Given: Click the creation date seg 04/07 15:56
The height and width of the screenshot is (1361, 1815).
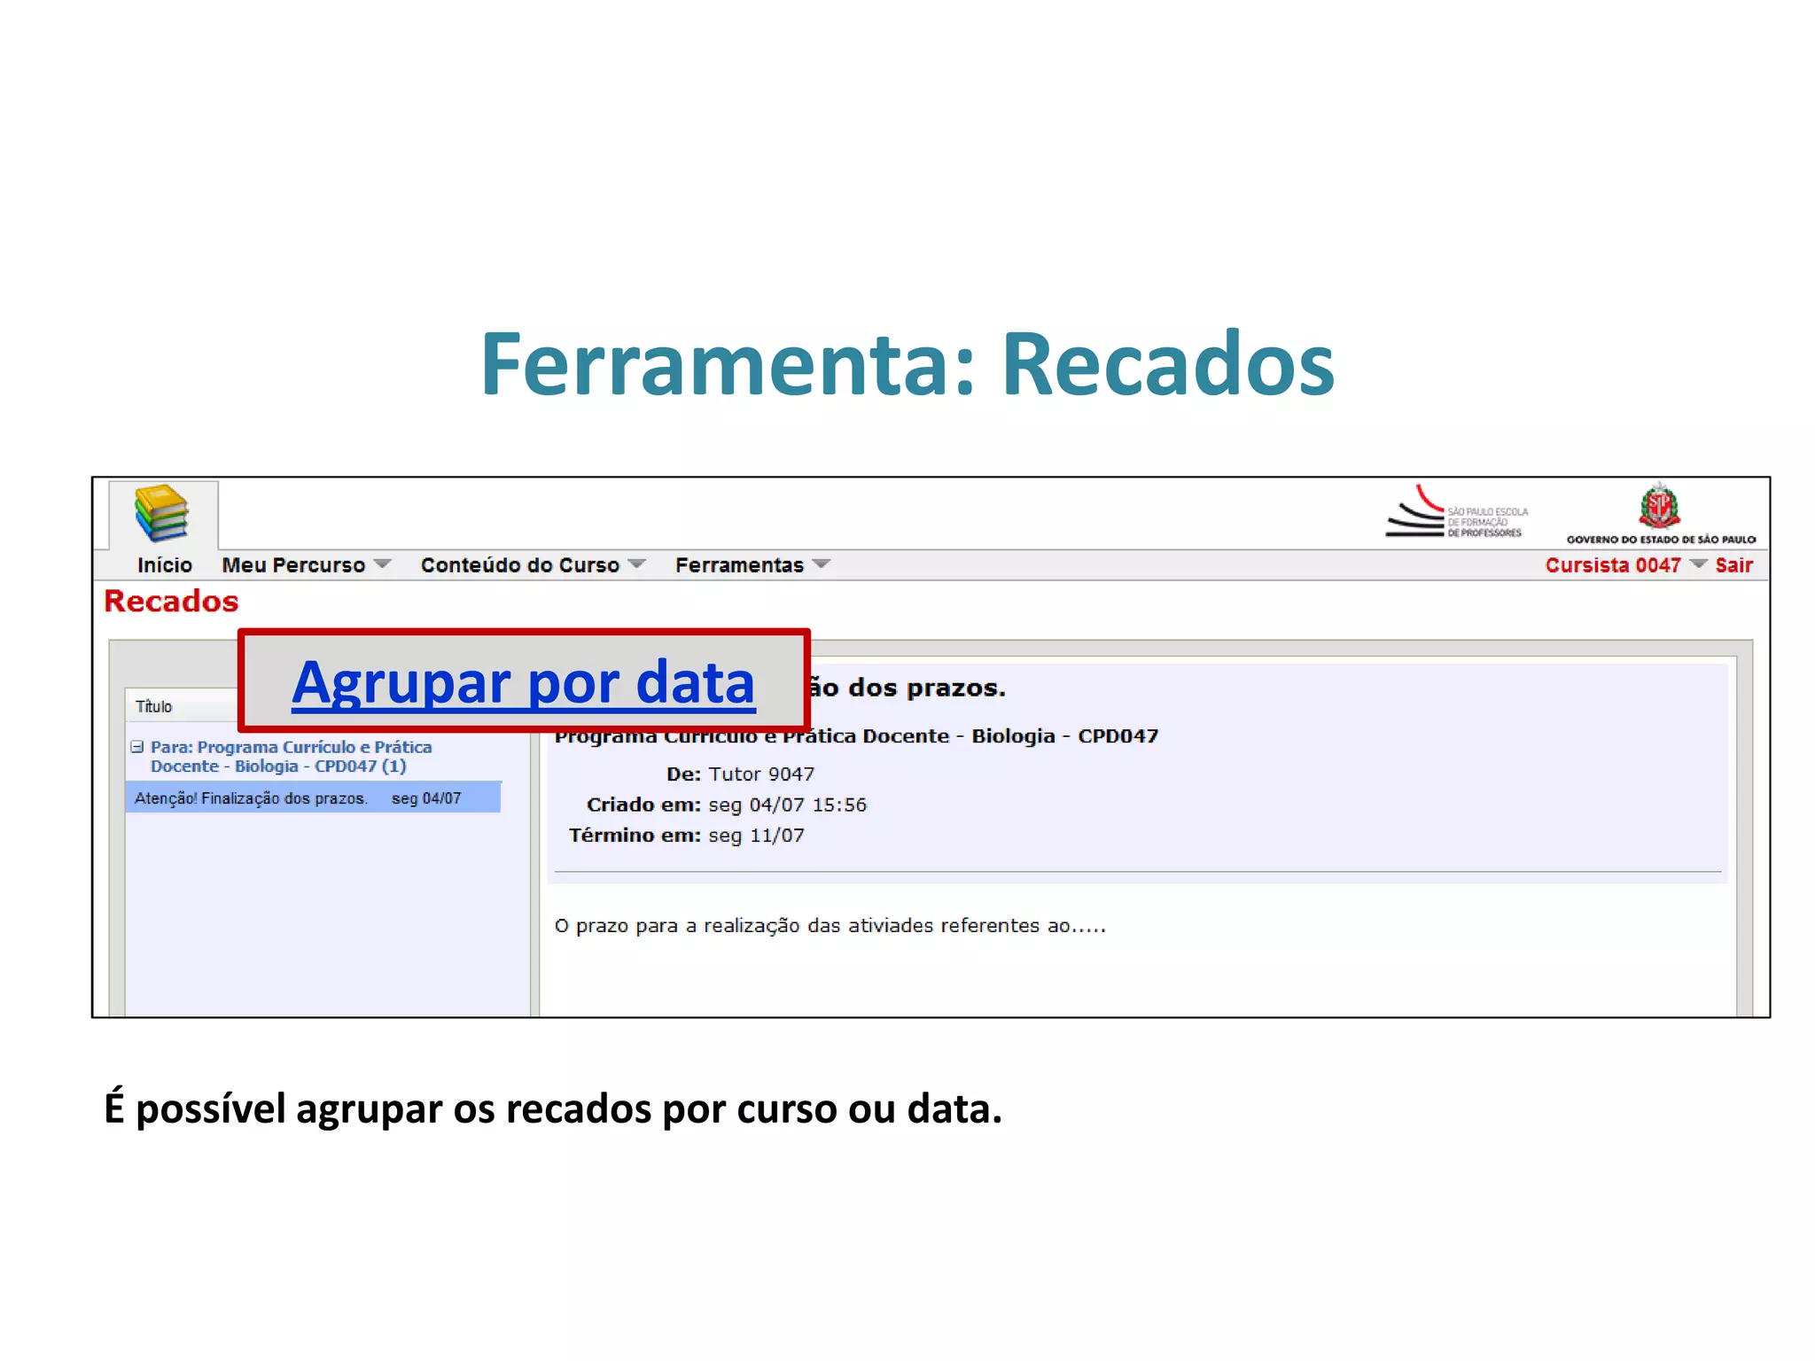Looking at the screenshot, I should [788, 805].
